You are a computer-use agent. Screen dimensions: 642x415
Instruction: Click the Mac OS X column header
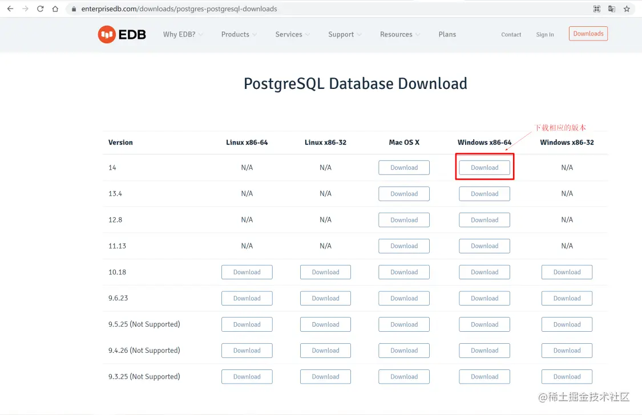pyautogui.click(x=404, y=143)
